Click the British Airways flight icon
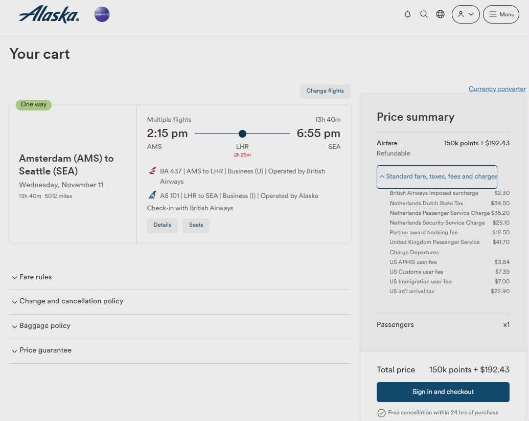 click(x=152, y=171)
